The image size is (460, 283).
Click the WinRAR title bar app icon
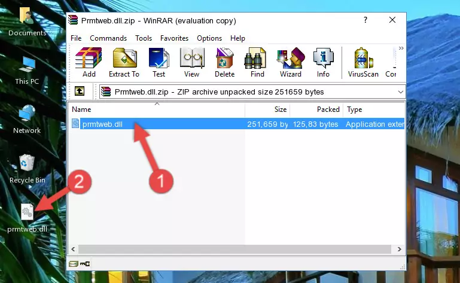[x=73, y=20]
